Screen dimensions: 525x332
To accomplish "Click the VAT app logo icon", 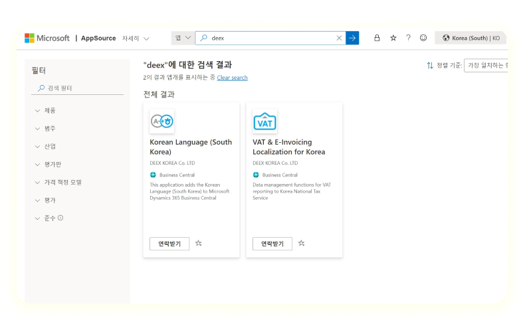I will (265, 121).
